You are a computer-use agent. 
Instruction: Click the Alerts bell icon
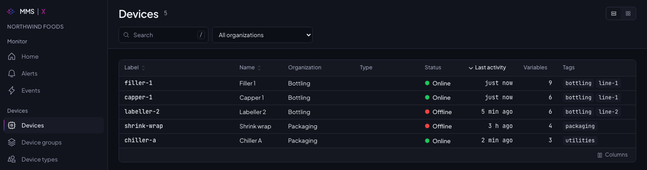pyautogui.click(x=12, y=74)
